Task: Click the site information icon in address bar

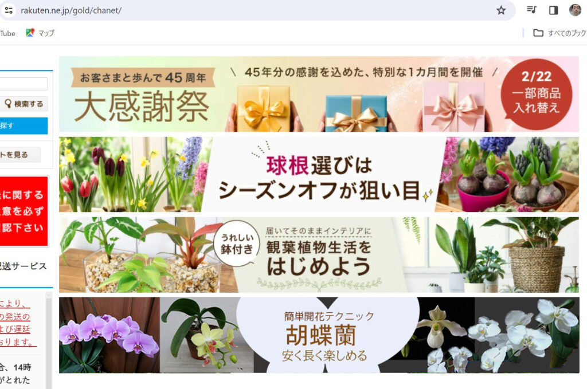Action: pyautogui.click(x=8, y=10)
